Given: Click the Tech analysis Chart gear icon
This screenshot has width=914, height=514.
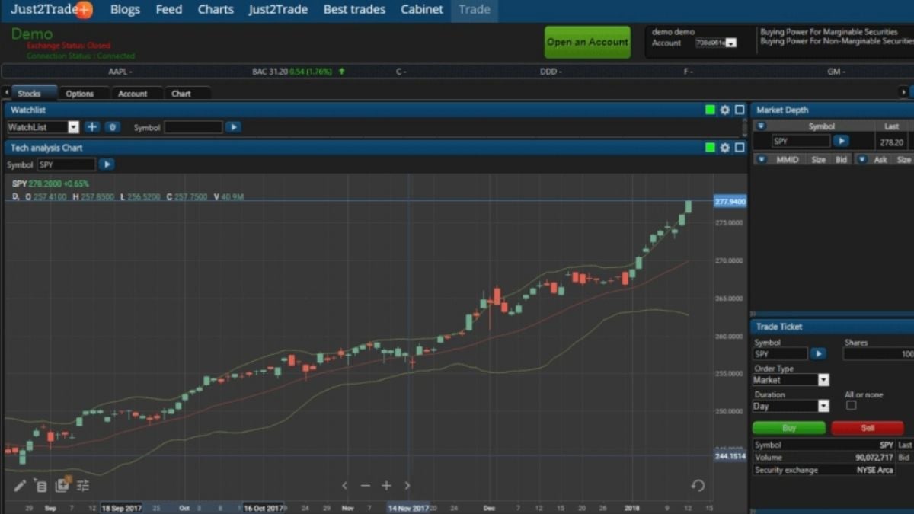Looking at the screenshot, I should point(724,148).
